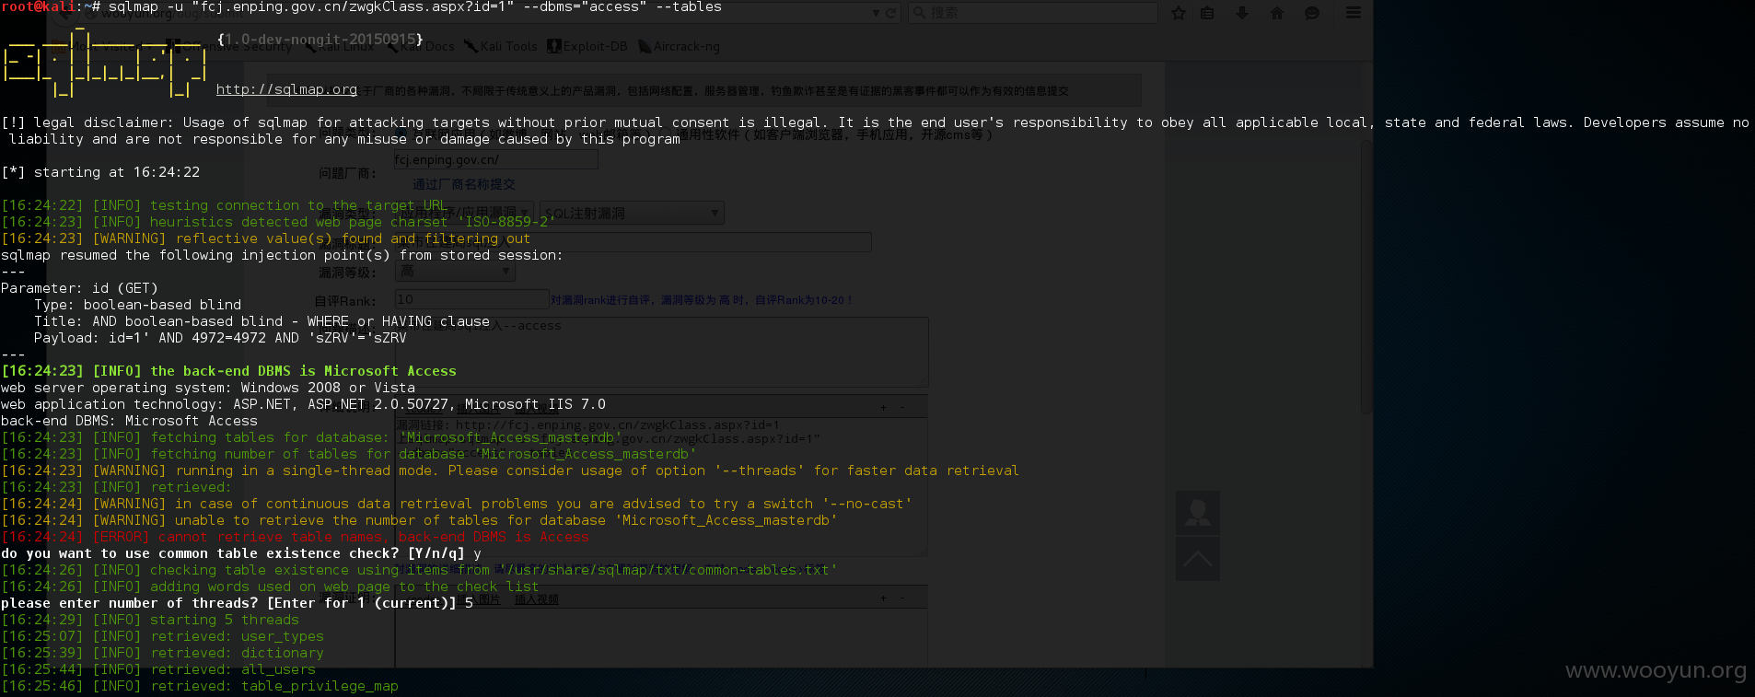Click the back-to-top arrow icon
Viewport: 1755px width, 697px height.
[1198, 559]
